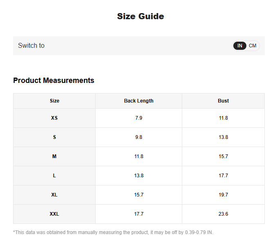
Task: Select the XS size row label
Action: [54, 118]
